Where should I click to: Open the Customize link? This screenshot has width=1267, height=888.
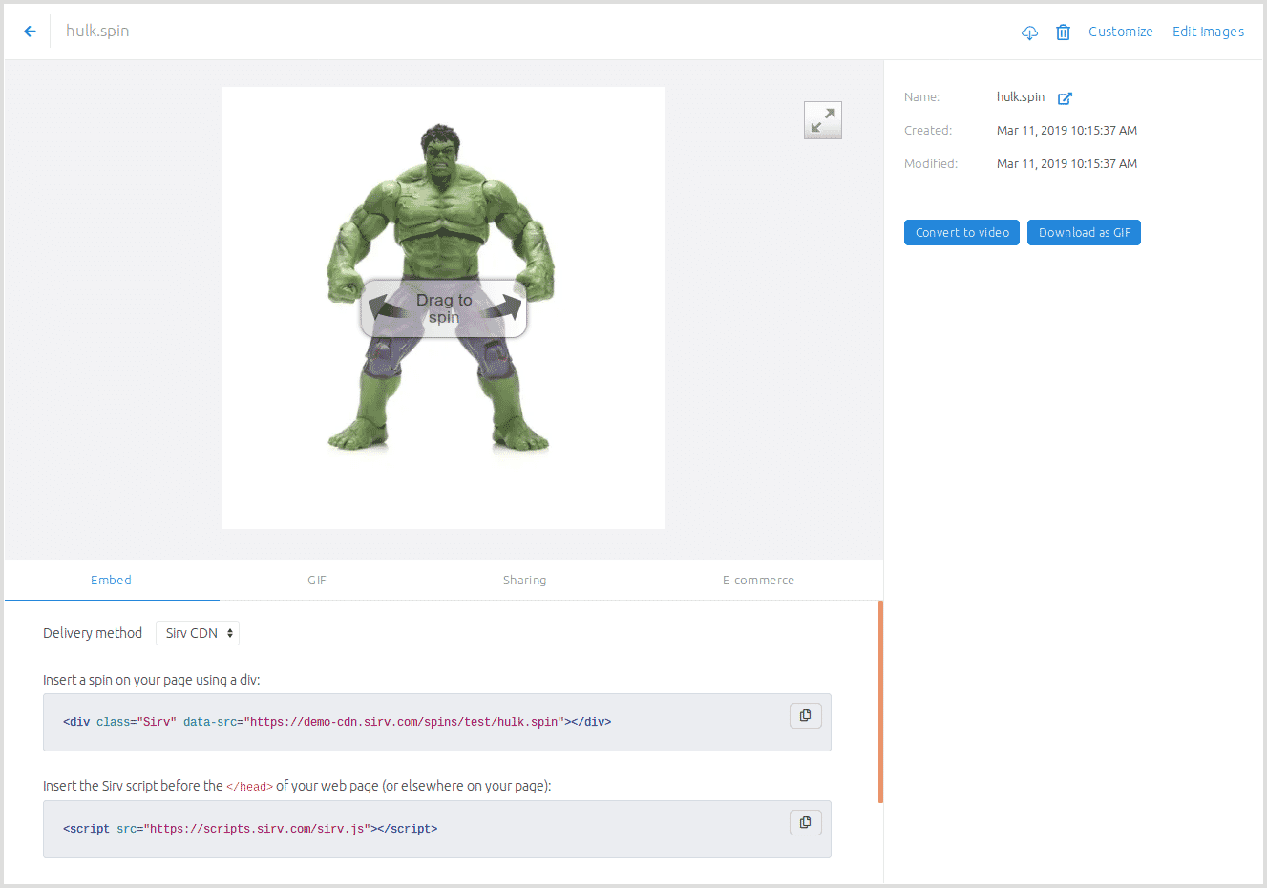click(x=1120, y=32)
